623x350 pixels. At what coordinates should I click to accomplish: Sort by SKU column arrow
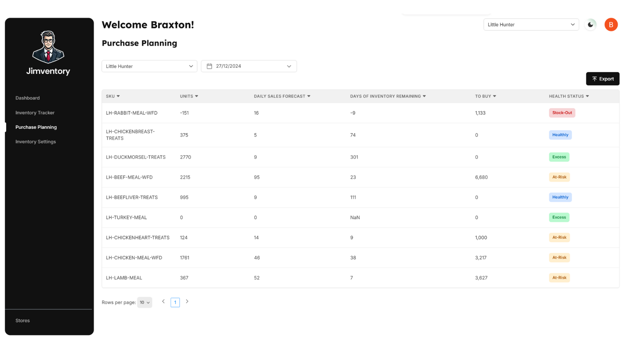click(118, 96)
